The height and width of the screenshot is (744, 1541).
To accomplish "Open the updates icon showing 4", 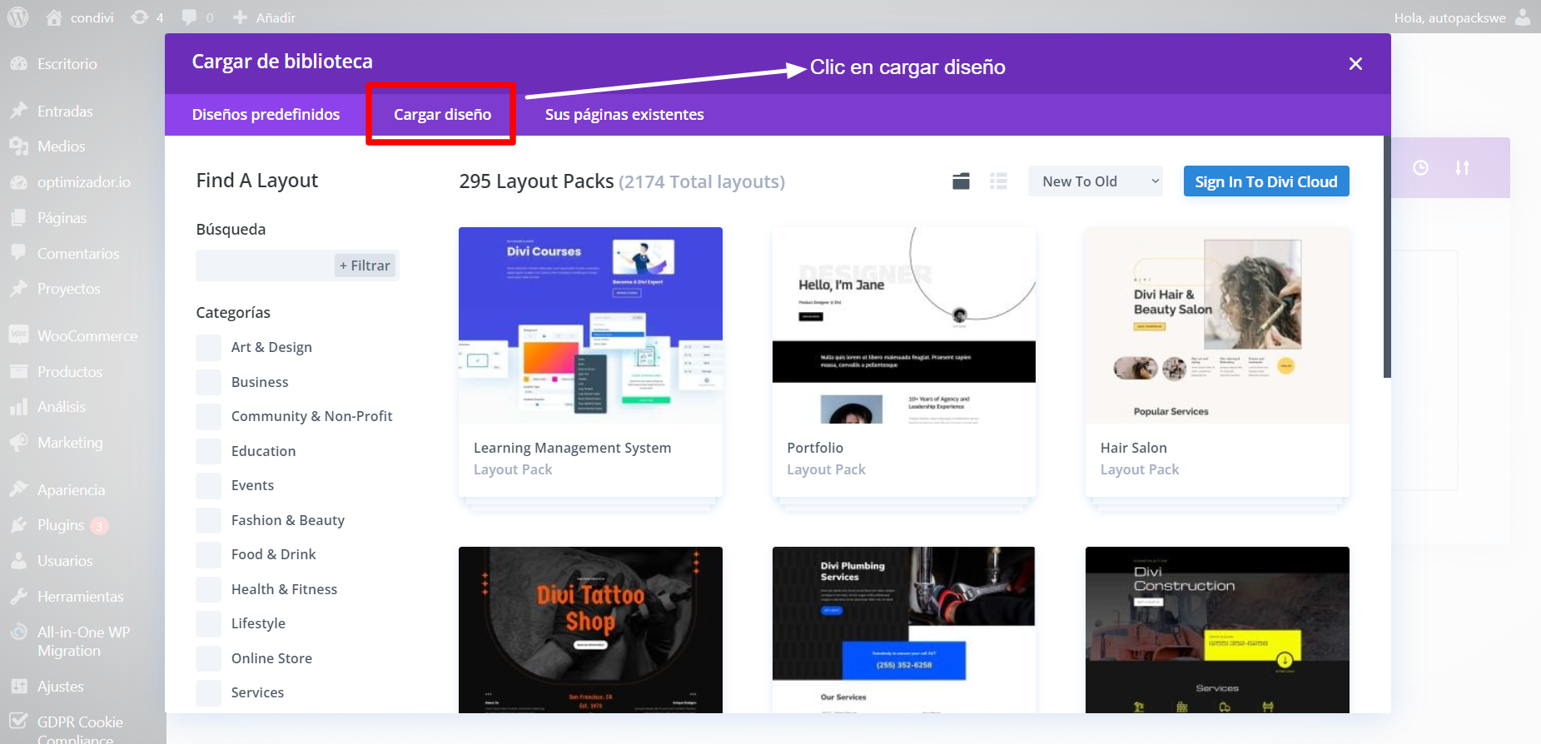I will pyautogui.click(x=140, y=17).
